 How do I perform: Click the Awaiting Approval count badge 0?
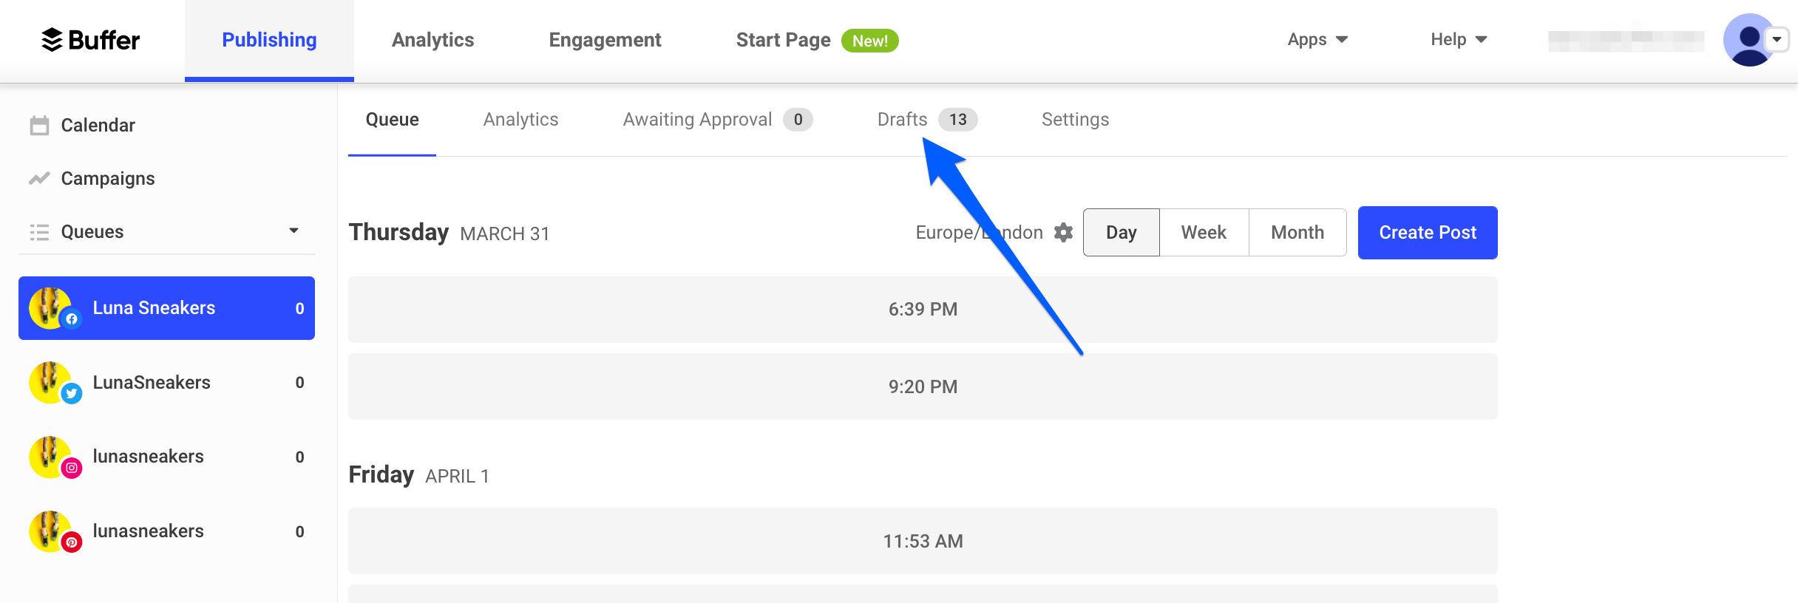click(x=798, y=120)
